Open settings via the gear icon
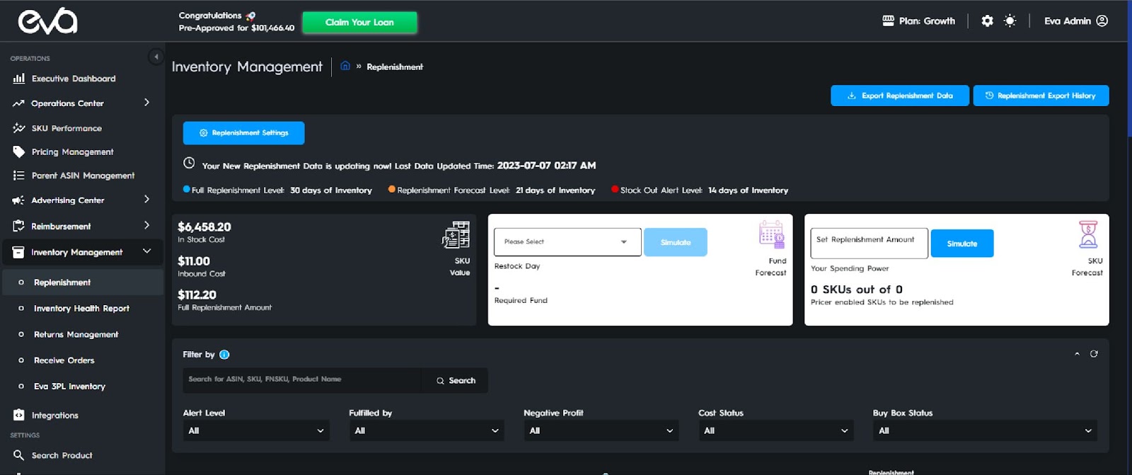 (987, 21)
